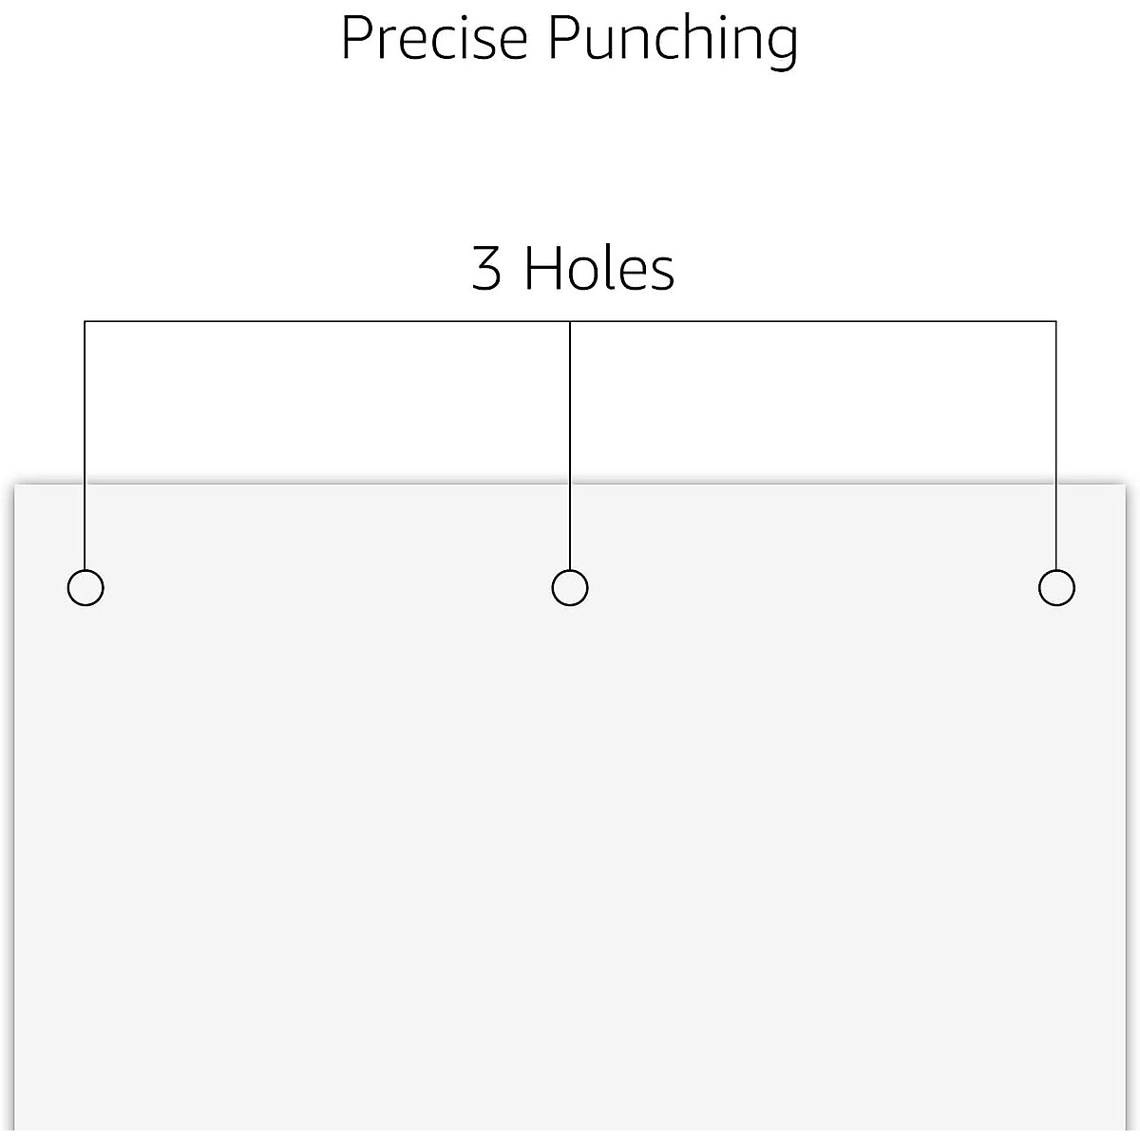This screenshot has width=1140, height=1140.
Task: Click the "Precise Punching" heading
Action: click(569, 40)
